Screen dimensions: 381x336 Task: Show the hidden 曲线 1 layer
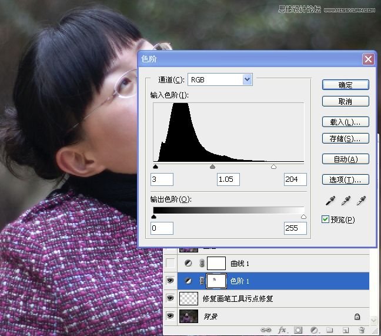170,263
